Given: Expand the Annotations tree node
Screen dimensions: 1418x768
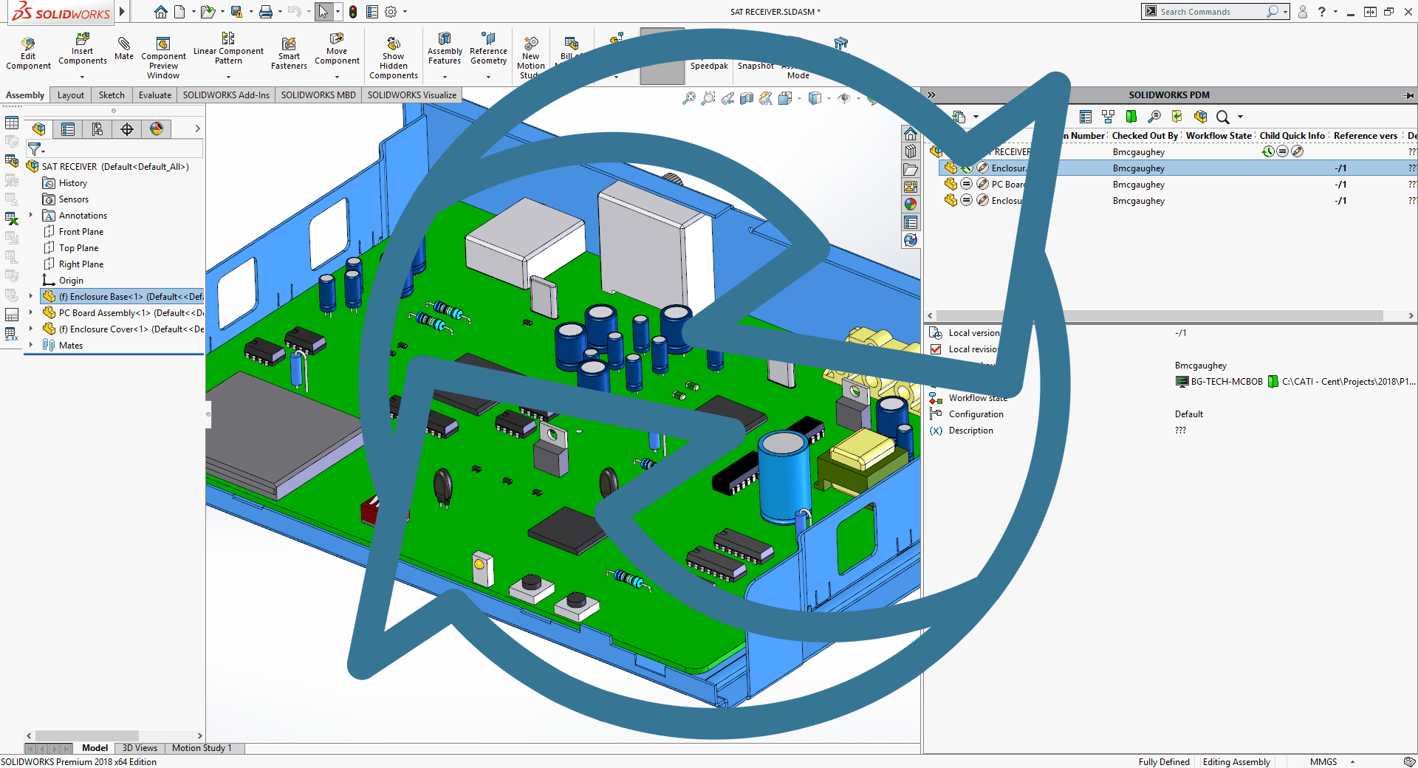Looking at the screenshot, I should pos(30,215).
